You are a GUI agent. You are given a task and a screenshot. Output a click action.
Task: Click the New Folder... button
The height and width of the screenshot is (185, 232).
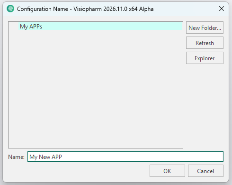pyautogui.click(x=205, y=28)
